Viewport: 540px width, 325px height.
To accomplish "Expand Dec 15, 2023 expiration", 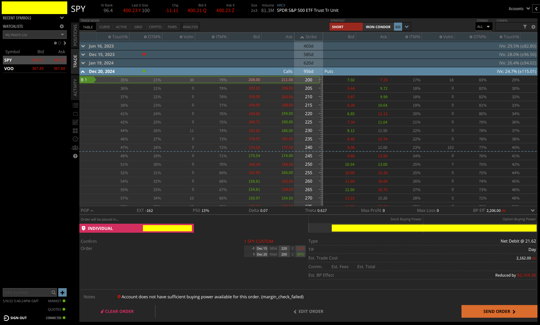I will coord(83,54).
